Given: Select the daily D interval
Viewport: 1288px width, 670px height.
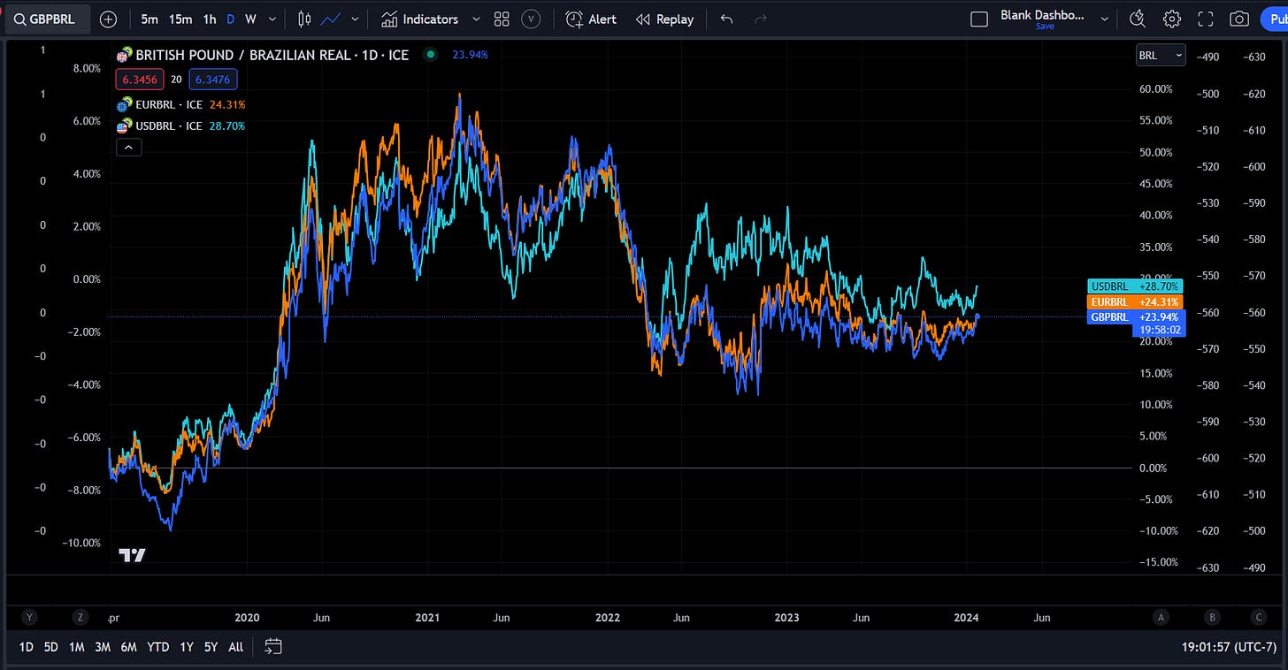Looking at the screenshot, I should 231,19.
